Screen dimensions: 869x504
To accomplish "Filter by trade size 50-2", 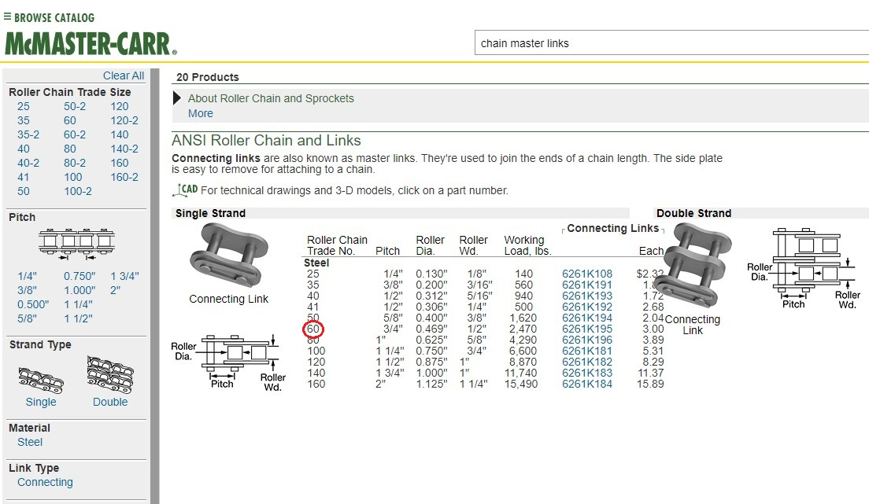I will (75, 106).
